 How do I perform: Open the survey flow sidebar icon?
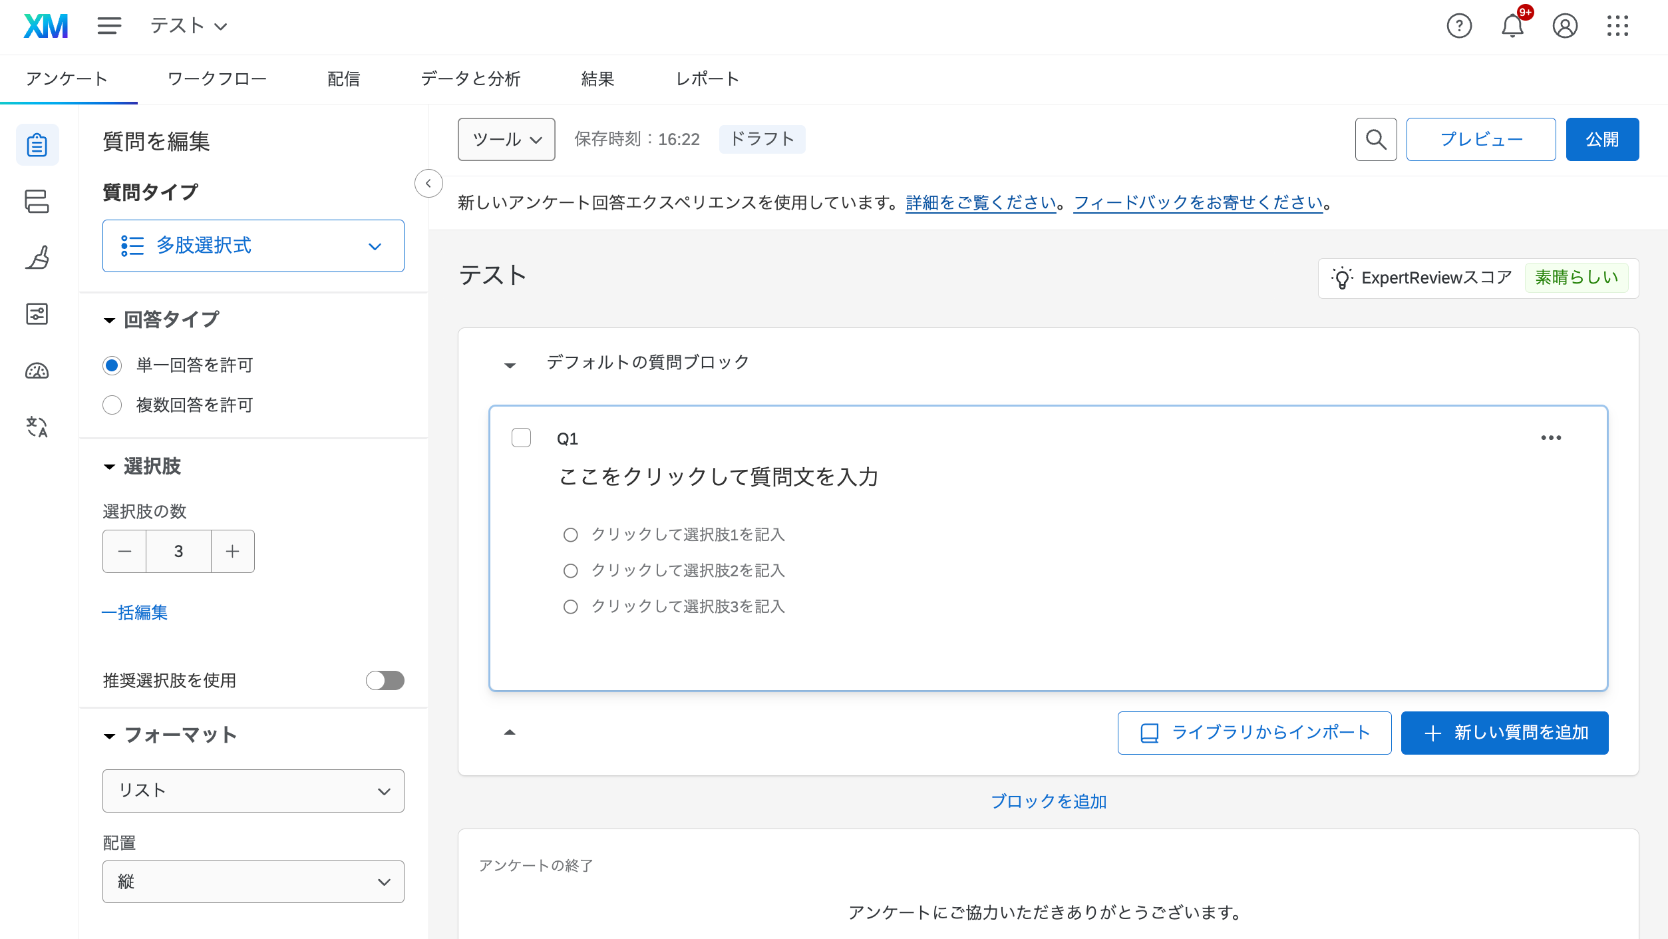click(x=37, y=201)
